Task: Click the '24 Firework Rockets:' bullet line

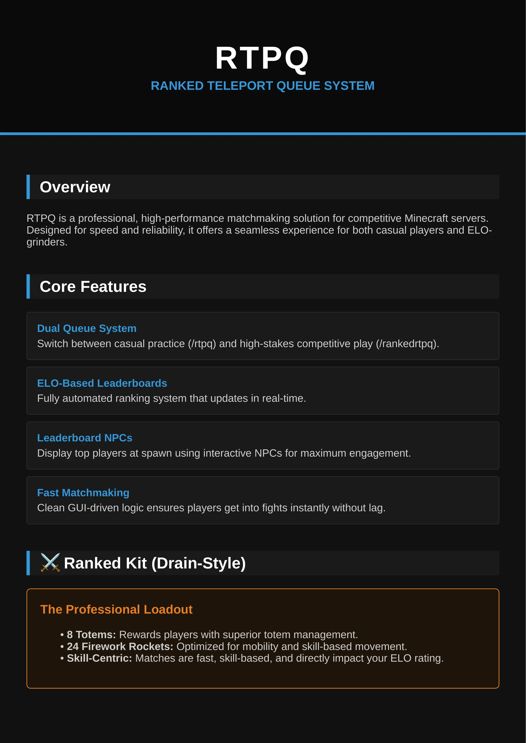Action: pyautogui.click(x=234, y=646)
